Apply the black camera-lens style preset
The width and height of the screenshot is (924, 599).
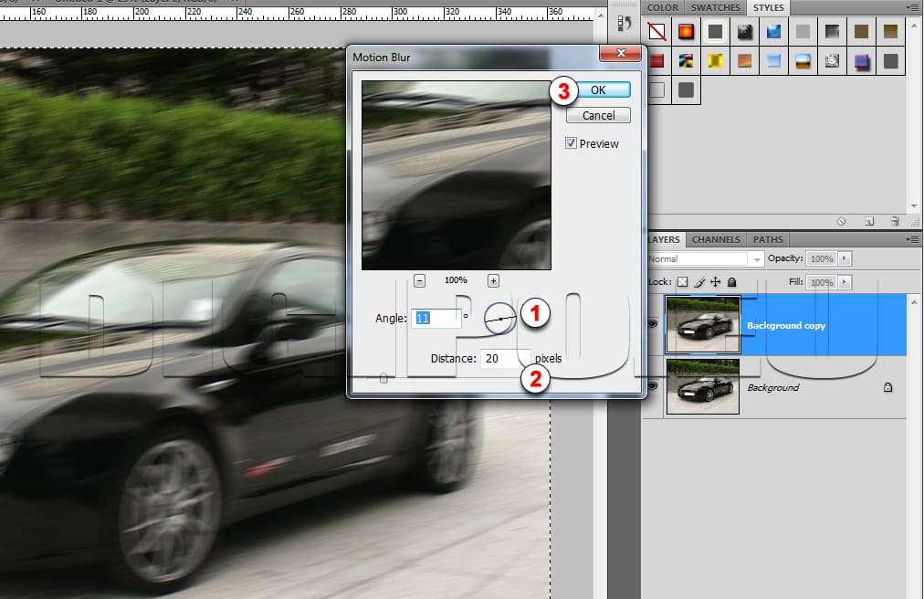(x=744, y=31)
